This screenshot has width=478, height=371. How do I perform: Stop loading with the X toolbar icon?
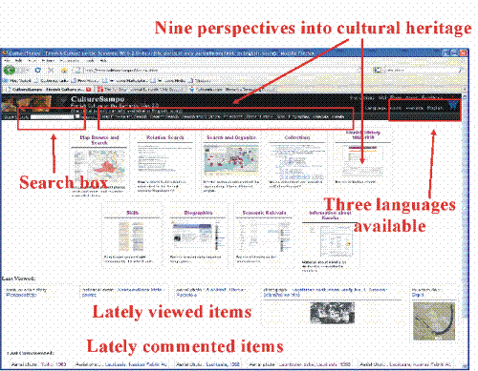pyautogui.click(x=51, y=70)
